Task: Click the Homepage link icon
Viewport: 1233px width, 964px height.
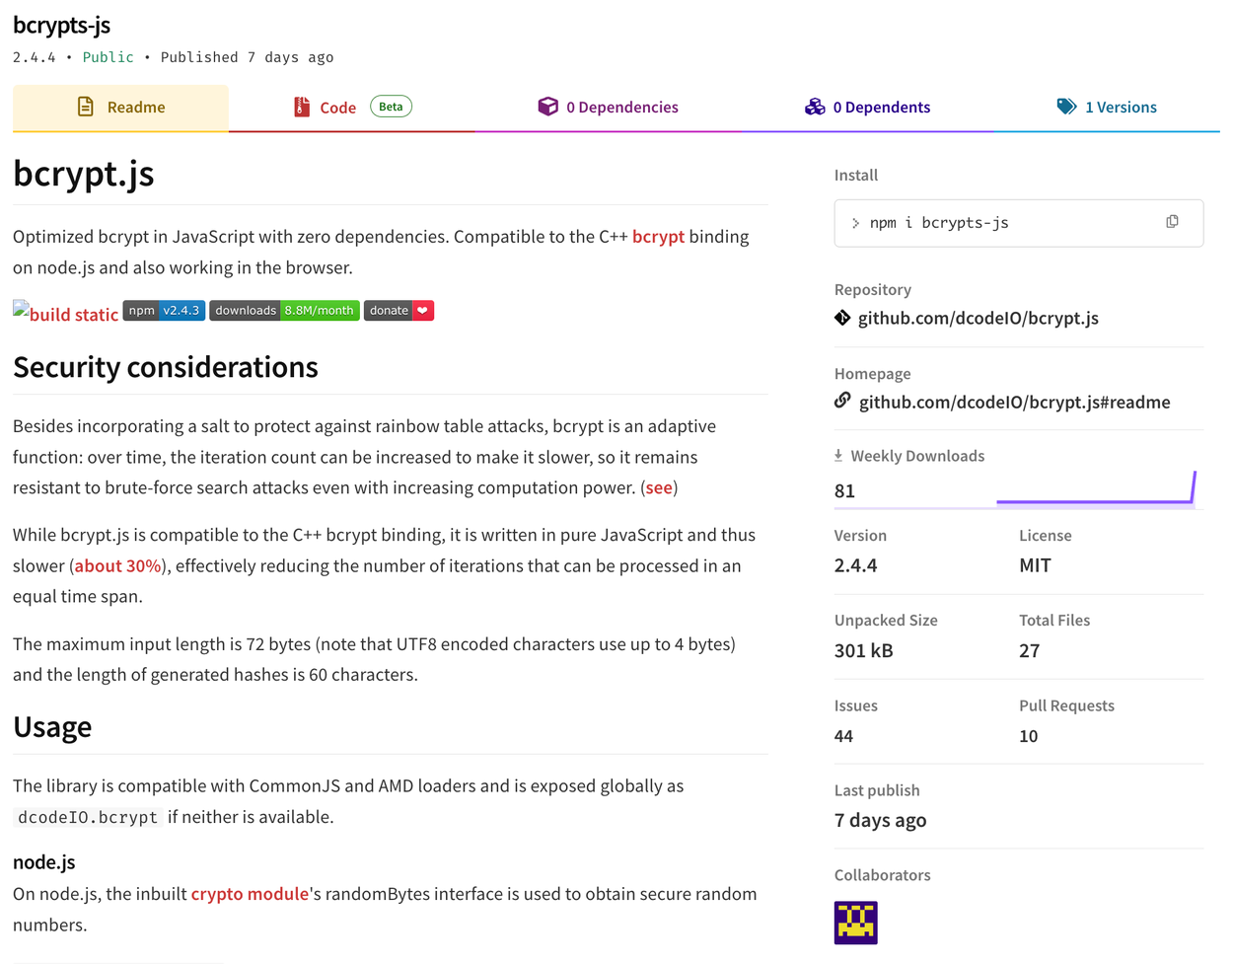Action: 841,401
